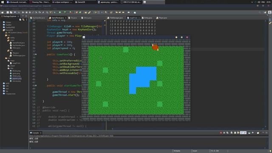This screenshot has height=153, width=272.
Task: Expand the Game228 project node
Action: (8, 30)
